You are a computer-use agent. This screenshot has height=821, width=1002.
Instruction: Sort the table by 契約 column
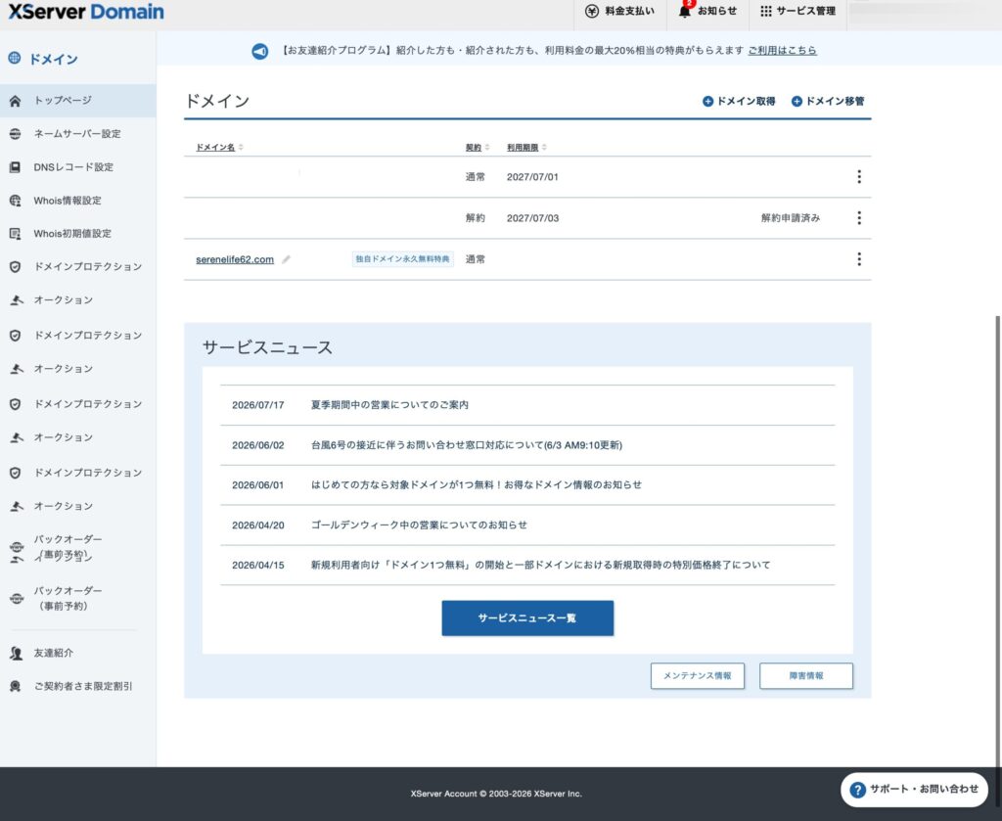478,147
